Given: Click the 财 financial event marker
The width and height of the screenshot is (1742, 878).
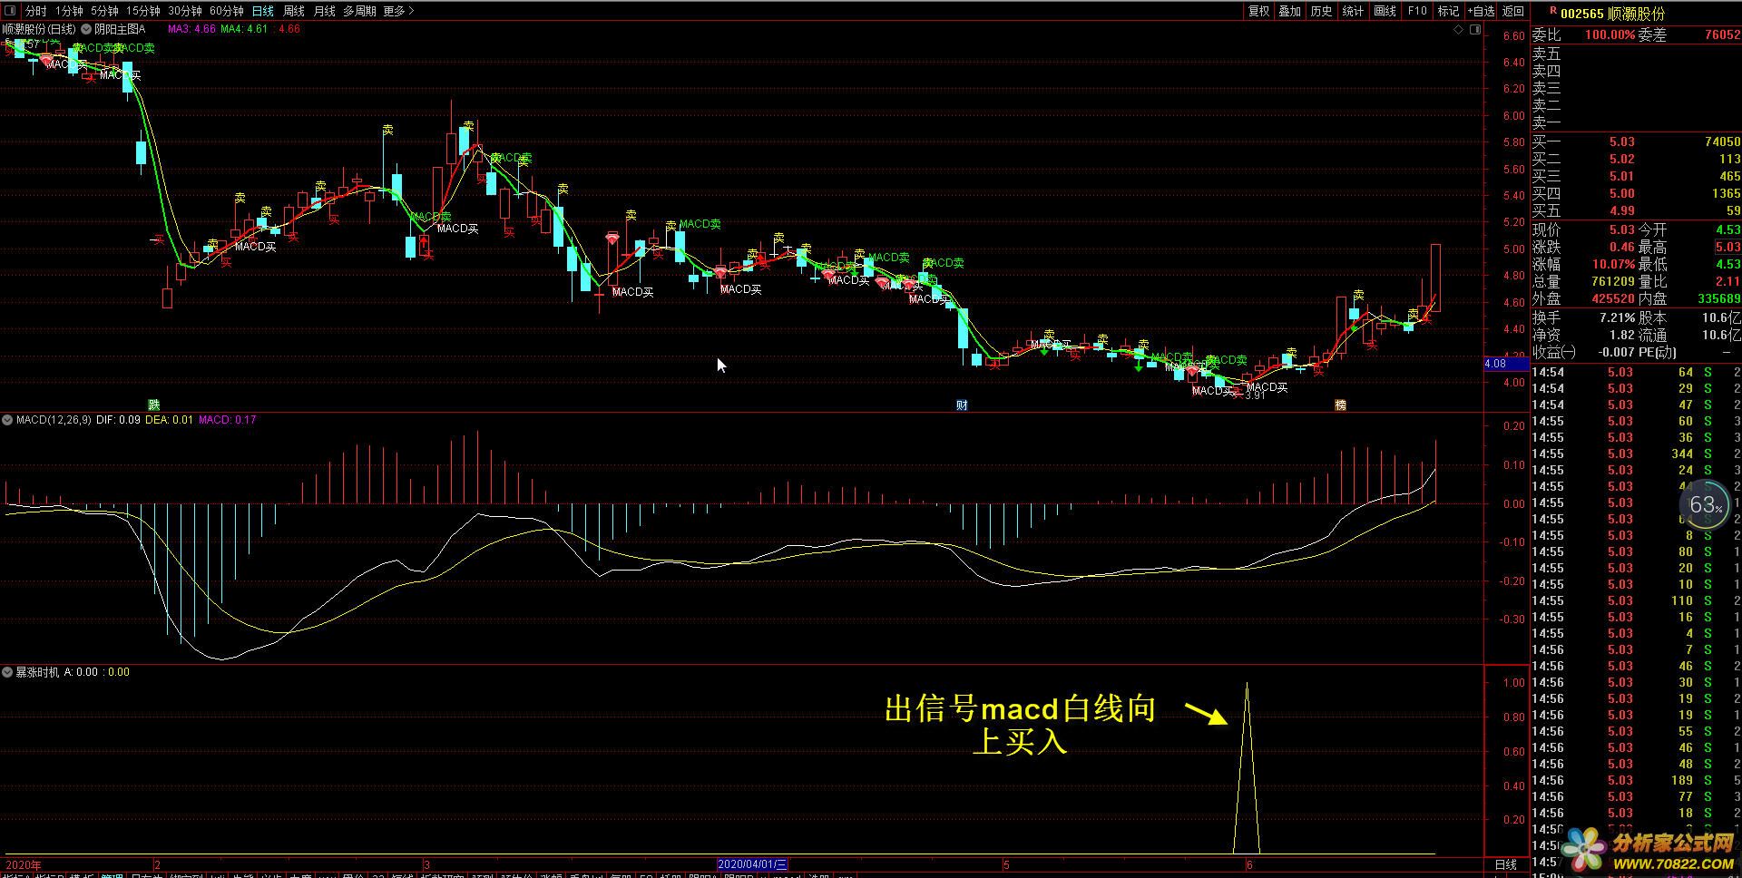Looking at the screenshot, I should [962, 405].
